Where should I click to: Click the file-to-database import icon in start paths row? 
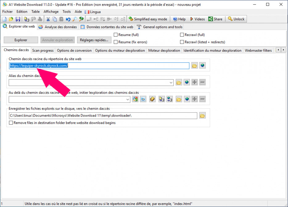pos(162,99)
